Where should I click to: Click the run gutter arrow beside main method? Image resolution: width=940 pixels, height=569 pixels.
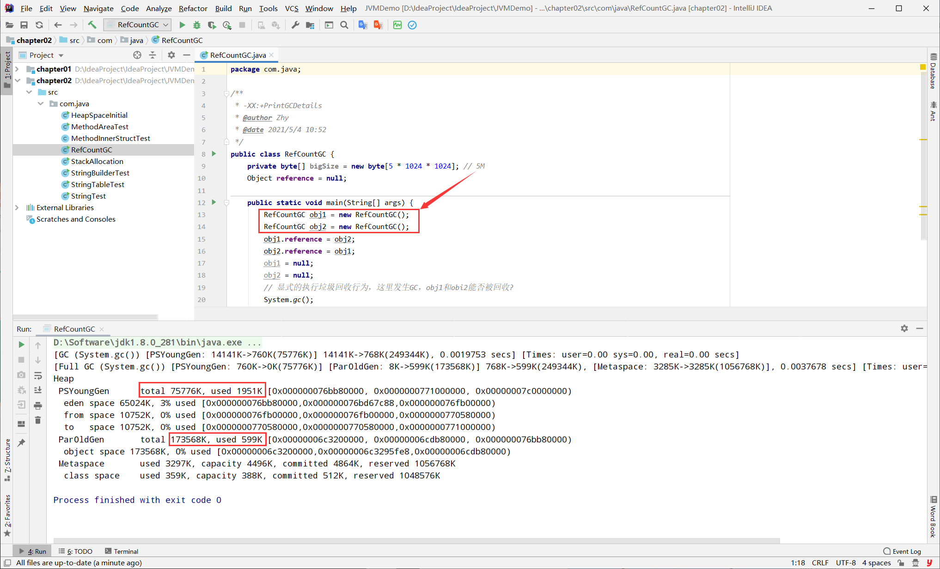pyautogui.click(x=214, y=202)
